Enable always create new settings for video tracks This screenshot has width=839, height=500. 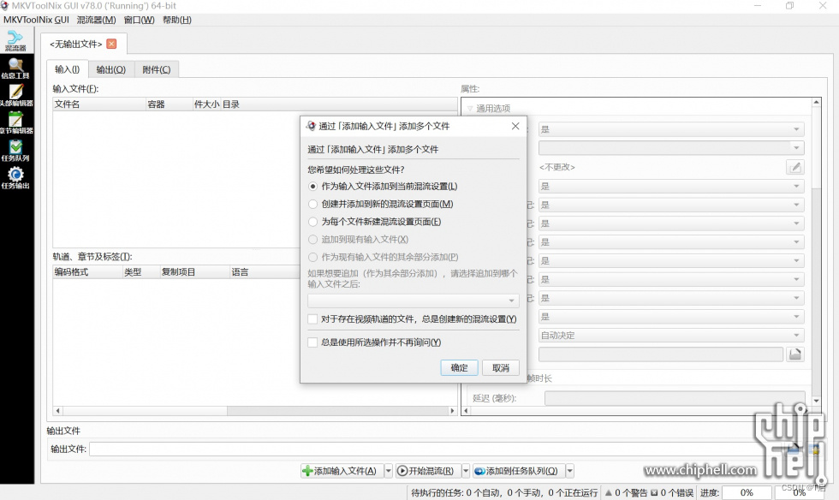pyautogui.click(x=313, y=319)
